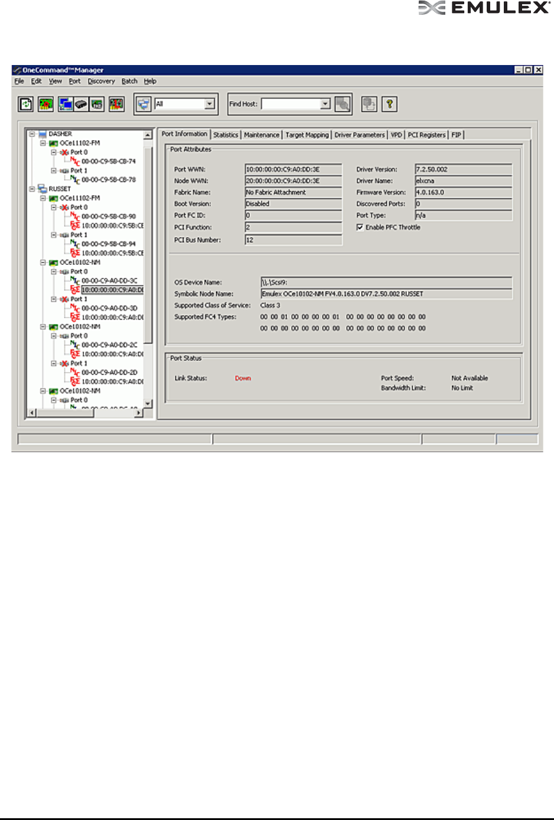Click the NIC icon for 00-00-C9-5B-CB-90
Screen dimensions: 554x820
[x=75, y=216]
